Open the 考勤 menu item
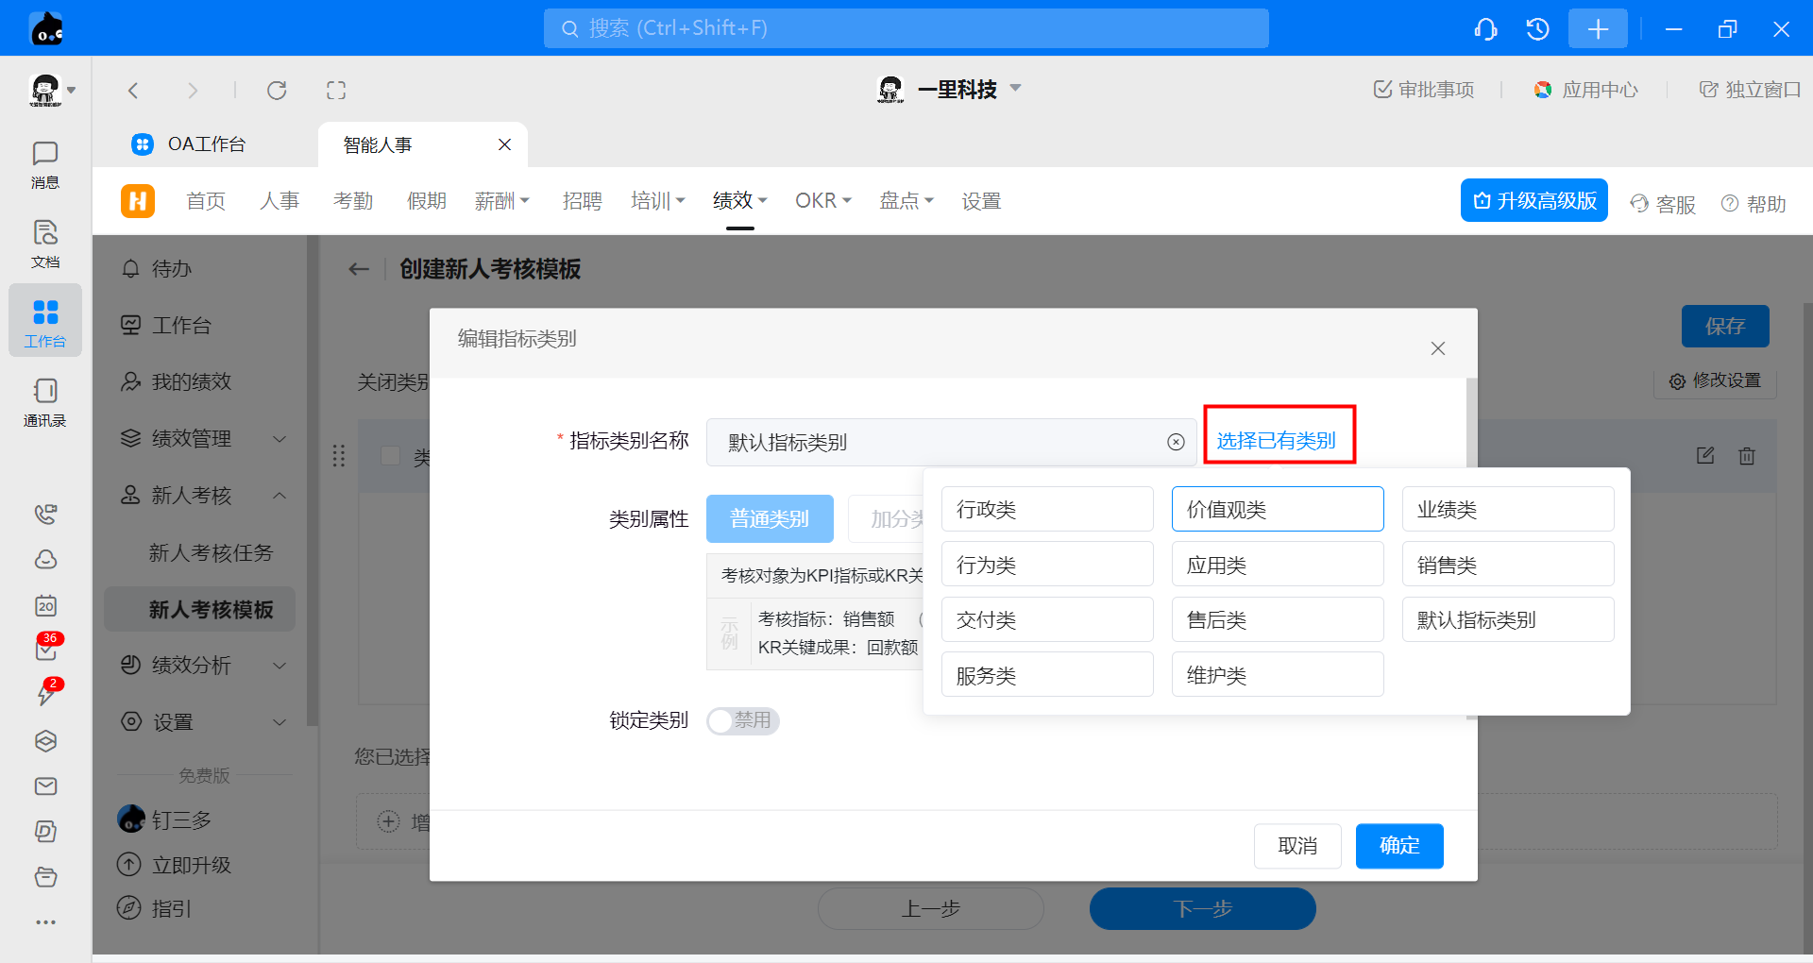Image resolution: width=1813 pixels, height=963 pixels. (x=353, y=201)
